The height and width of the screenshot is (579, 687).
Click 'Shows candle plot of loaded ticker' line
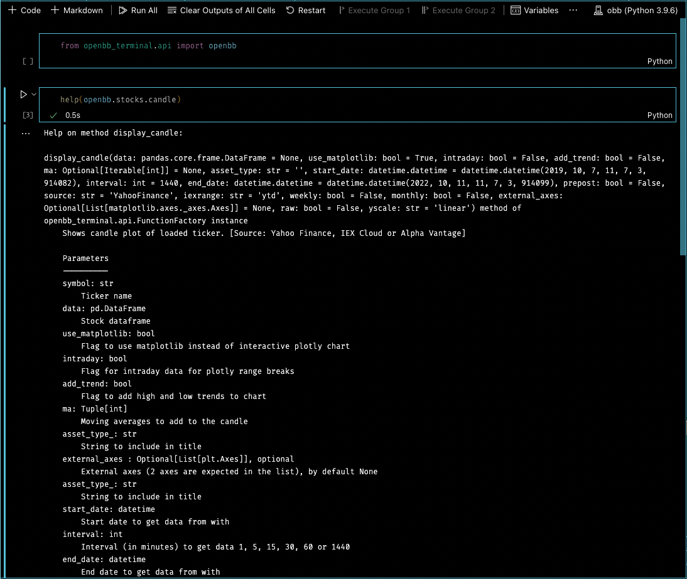[x=264, y=233]
